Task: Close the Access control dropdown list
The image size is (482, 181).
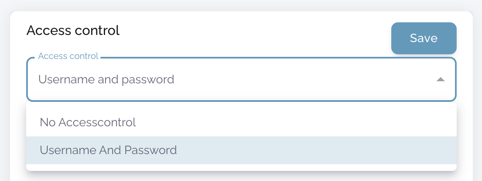Action: [x=441, y=79]
